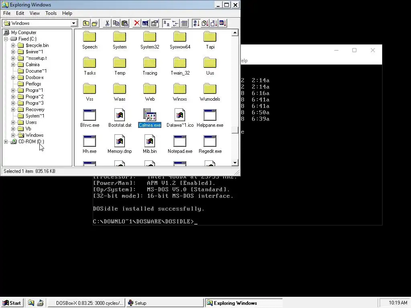This screenshot has width=411, height=308.
Task: Create a new folder via toolbar icon
Action: pyautogui.click(x=95, y=23)
